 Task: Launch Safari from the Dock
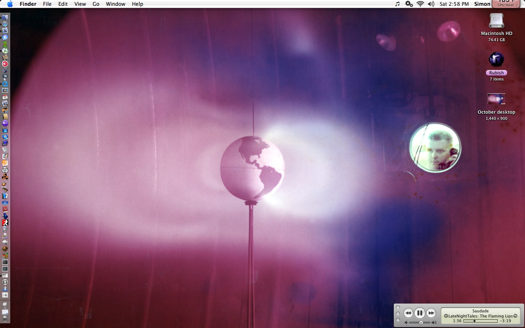pos(5,24)
